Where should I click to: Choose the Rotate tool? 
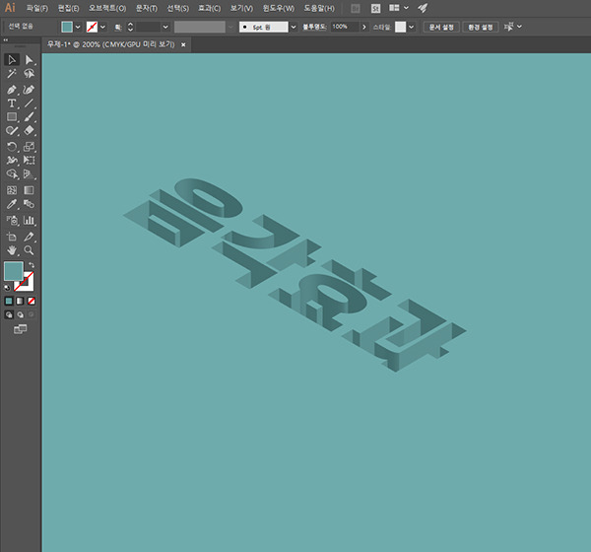click(11, 147)
